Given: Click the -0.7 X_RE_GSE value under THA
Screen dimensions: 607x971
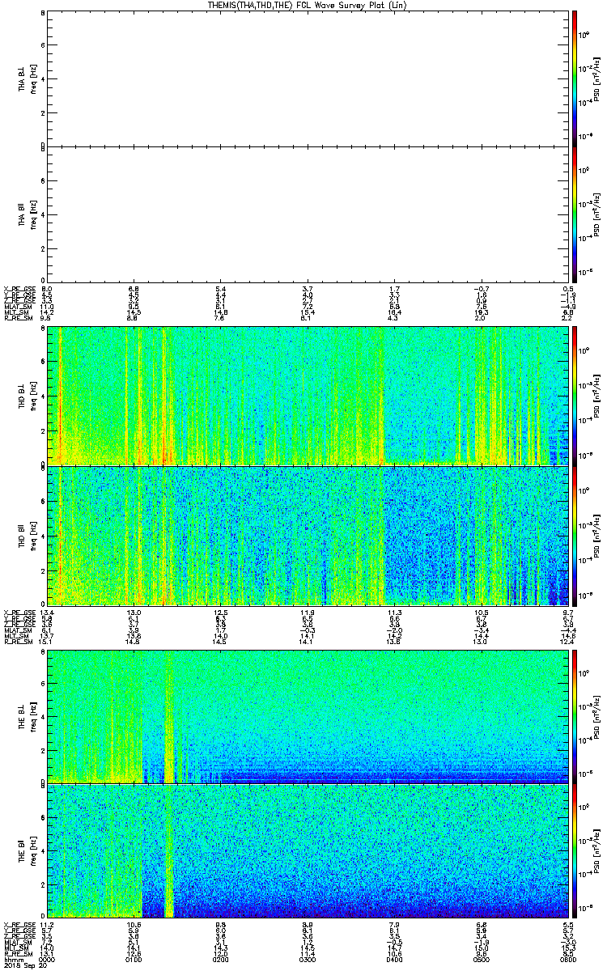Looking at the screenshot, I should [x=481, y=288].
